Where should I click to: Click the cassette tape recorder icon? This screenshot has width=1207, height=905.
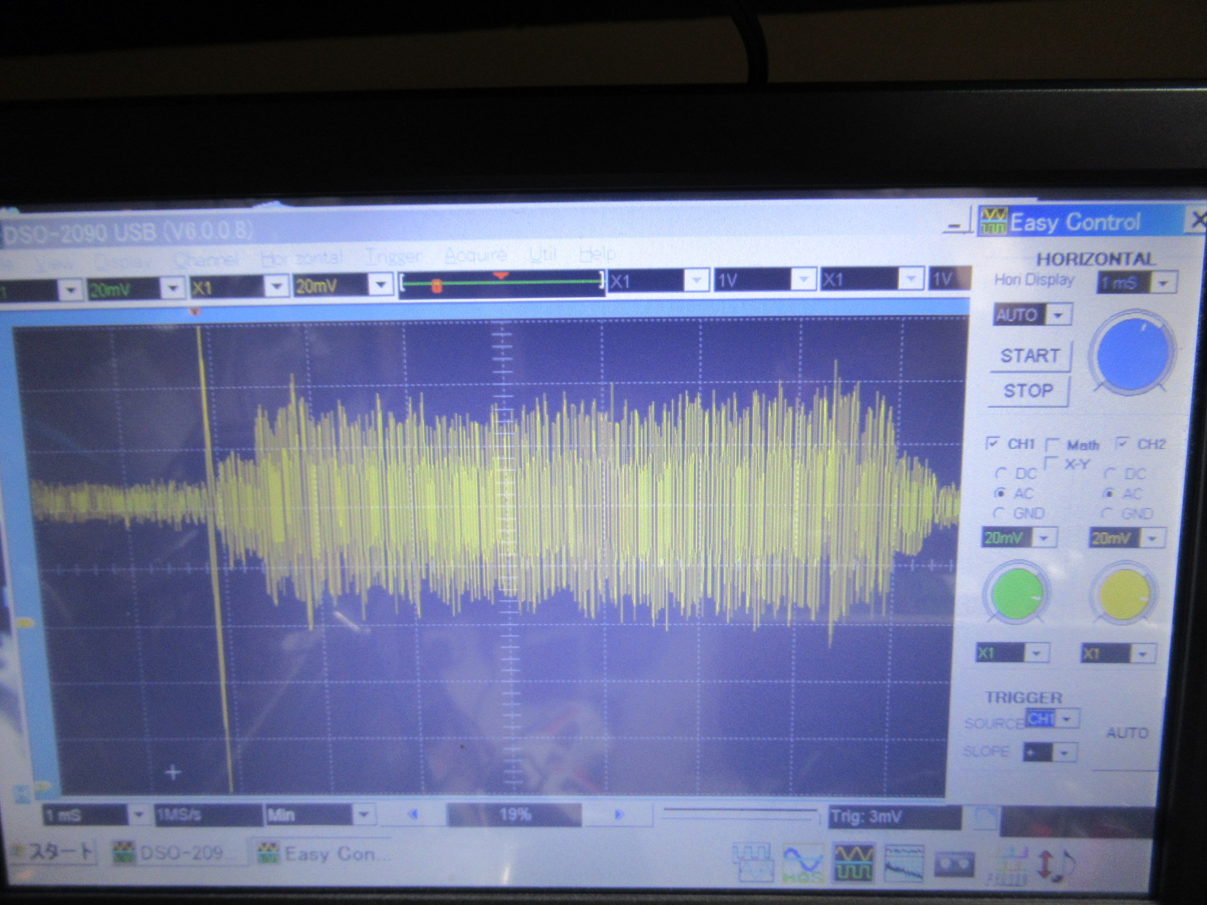(x=955, y=865)
